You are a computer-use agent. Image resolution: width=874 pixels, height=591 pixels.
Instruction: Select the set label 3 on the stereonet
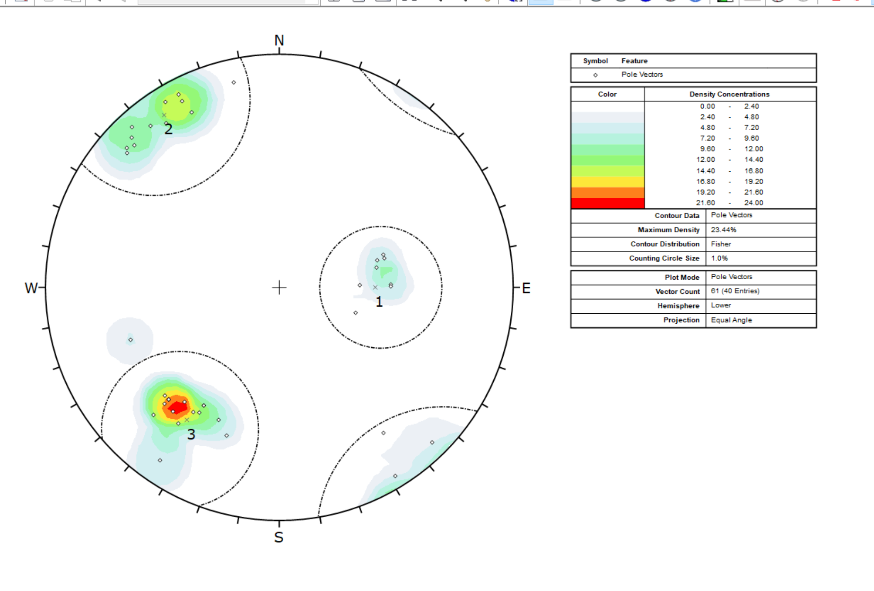coord(191,434)
